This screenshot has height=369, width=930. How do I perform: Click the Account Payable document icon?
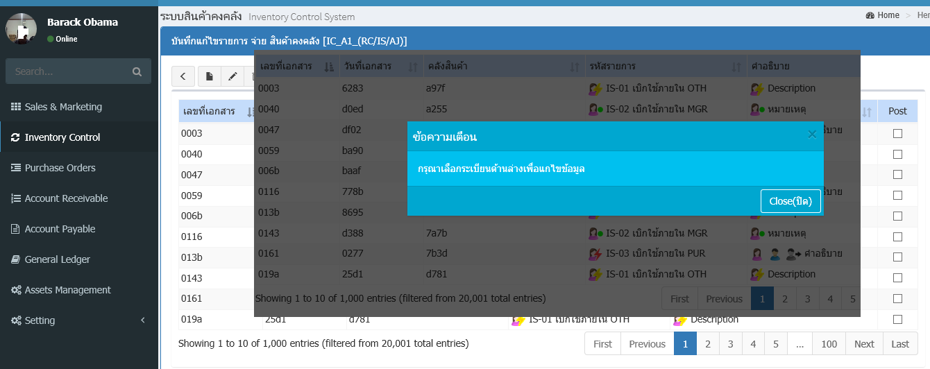16,229
